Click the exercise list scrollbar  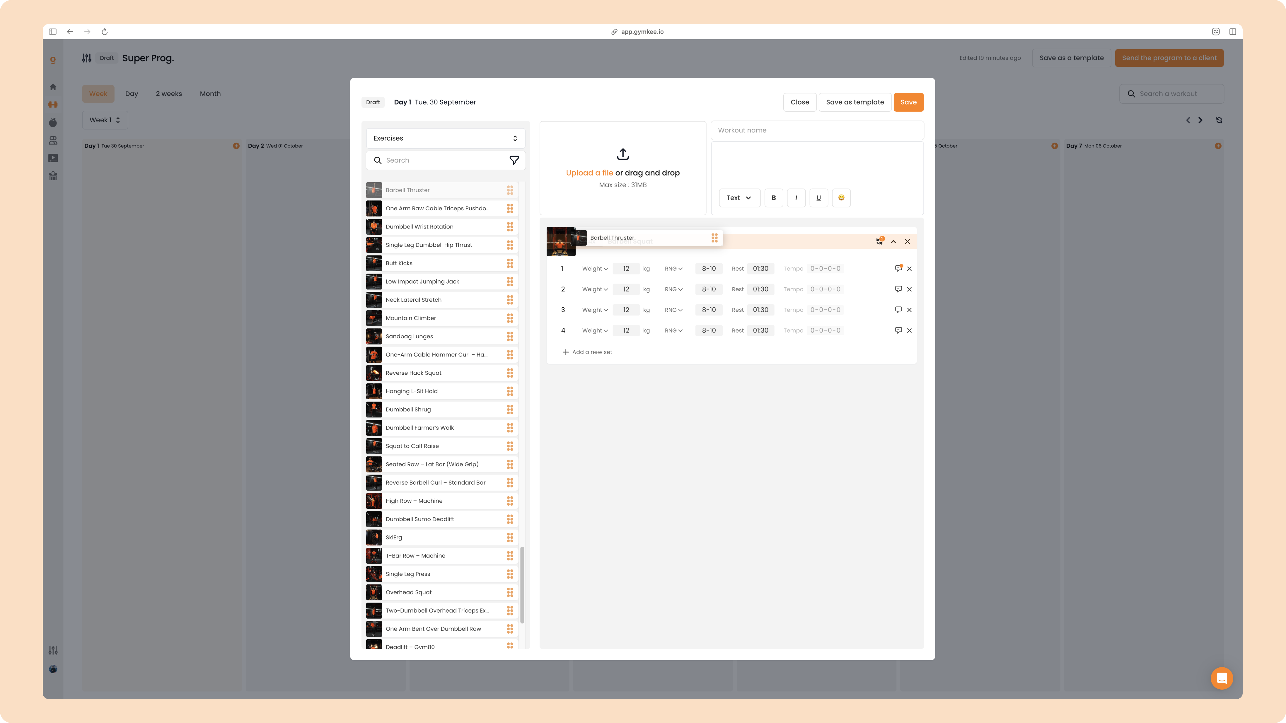click(x=522, y=585)
